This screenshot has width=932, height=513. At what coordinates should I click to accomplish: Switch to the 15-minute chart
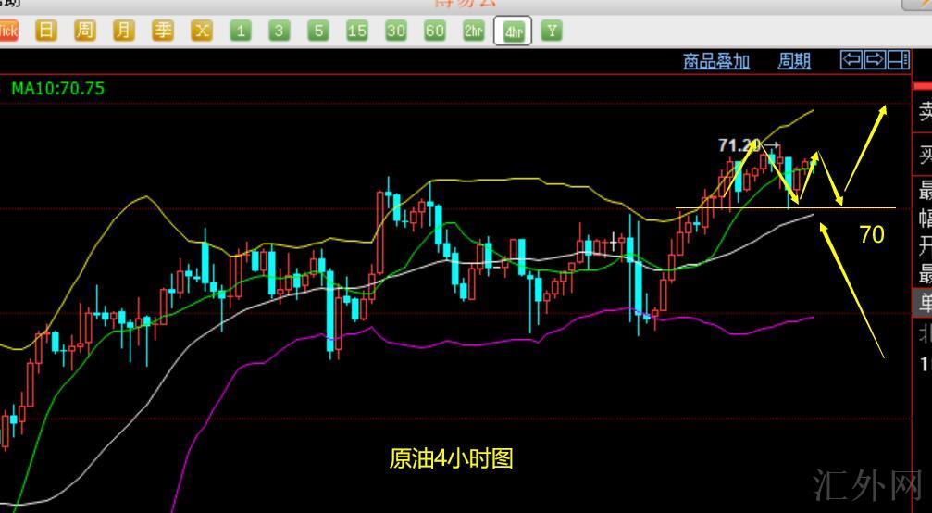pyautogui.click(x=357, y=31)
